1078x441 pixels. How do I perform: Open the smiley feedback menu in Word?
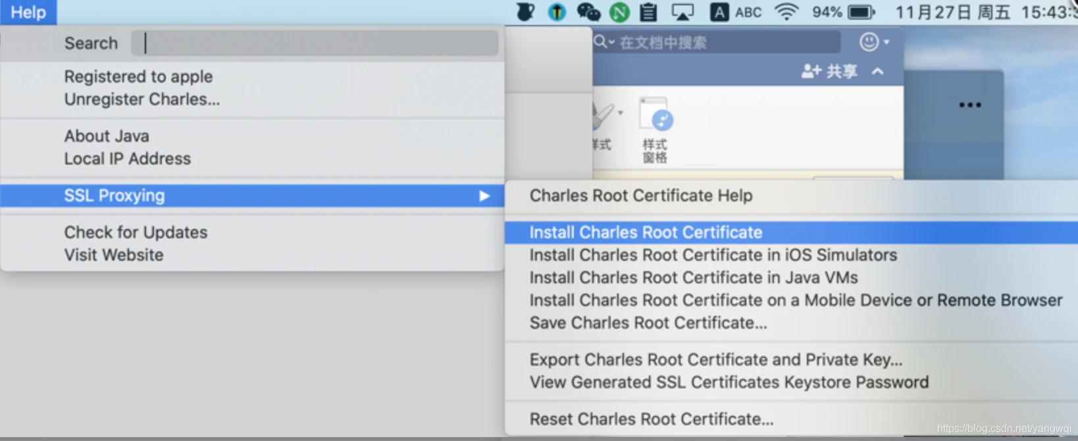coord(874,42)
